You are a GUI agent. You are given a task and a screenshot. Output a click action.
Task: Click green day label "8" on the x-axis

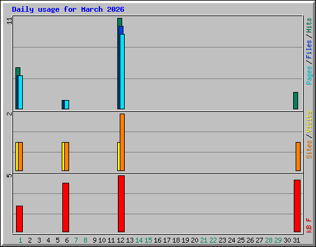[x=85, y=240]
